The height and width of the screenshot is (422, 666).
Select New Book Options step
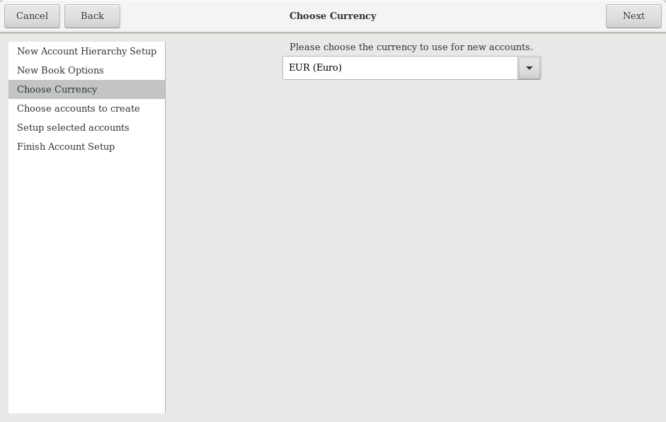(x=60, y=70)
